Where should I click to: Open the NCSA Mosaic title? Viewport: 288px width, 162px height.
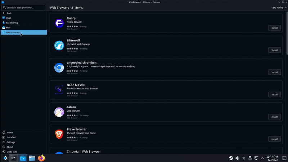click(x=76, y=85)
